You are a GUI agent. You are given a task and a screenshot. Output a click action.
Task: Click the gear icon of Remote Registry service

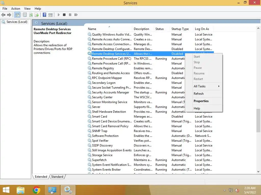(x=89, y=68)
